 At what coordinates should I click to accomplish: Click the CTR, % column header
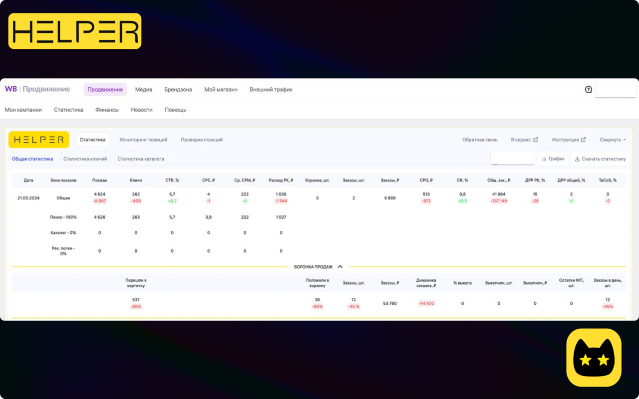click(x=172, y=180)
